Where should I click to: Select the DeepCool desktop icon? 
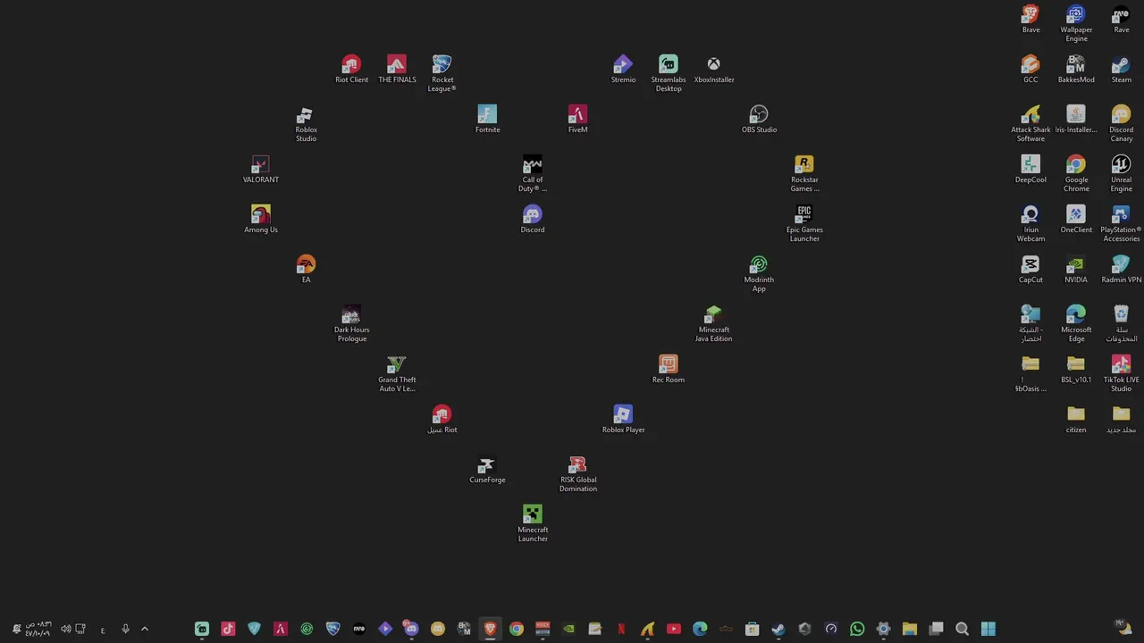pyautogui.click(x=1030, y=169)
